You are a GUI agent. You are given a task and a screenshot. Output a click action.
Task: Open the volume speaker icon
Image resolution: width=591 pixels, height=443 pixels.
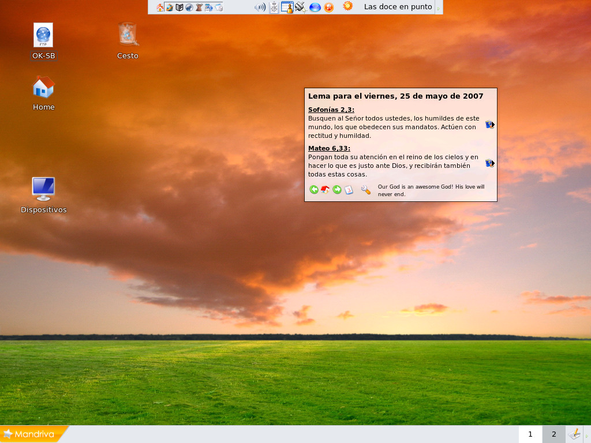point(260,7)
